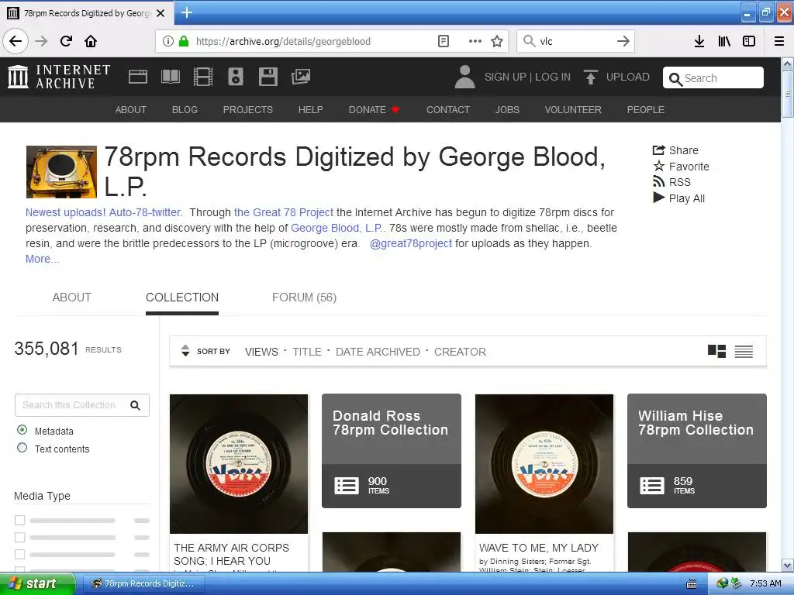The width and height of the screenshot is (794, 595).
Task: Switch to tile view layout
Action: click(x=716, y=351)
